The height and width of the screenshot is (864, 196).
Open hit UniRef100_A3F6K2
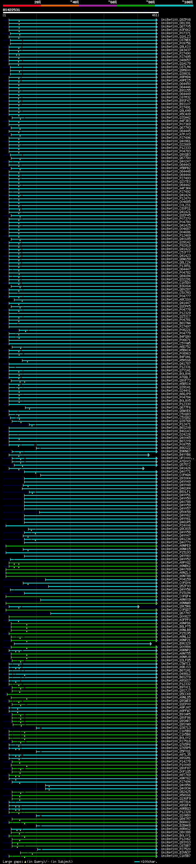coord(176,30)
